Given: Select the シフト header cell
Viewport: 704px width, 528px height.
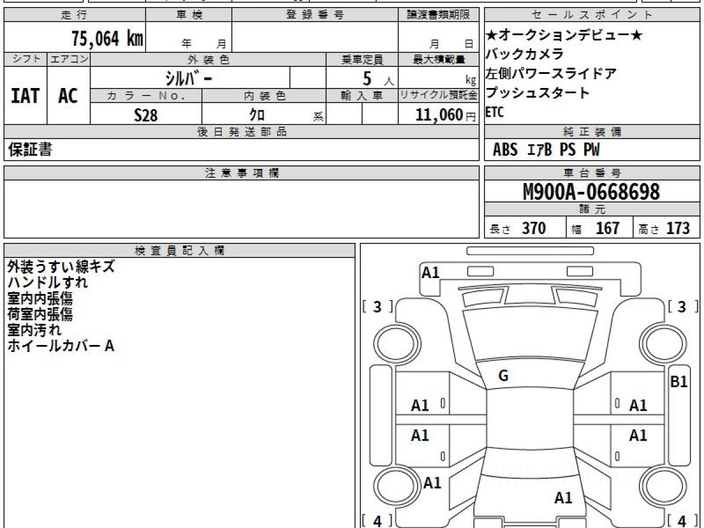Looking at the screenshot, I should (x=26, y=59).
